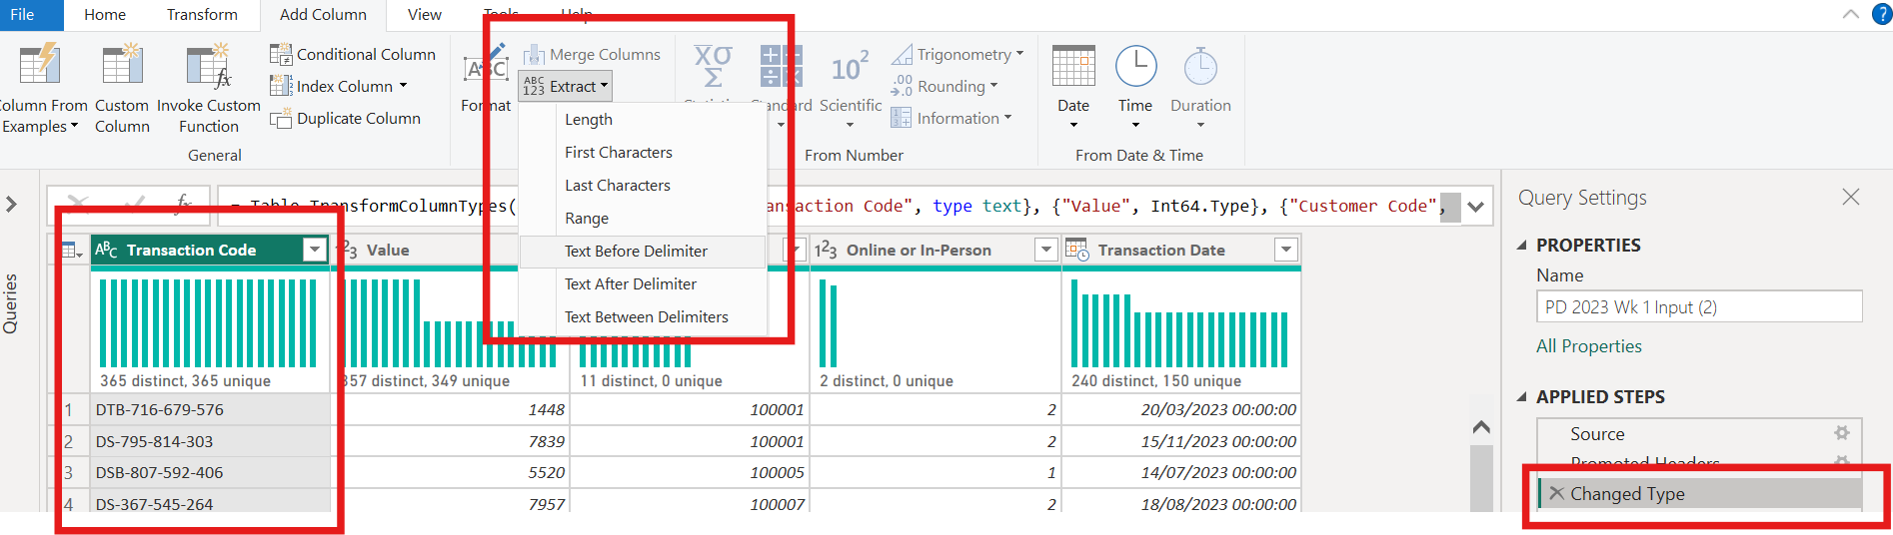Screen dimensions: 1893x535
Task: Click Invoke Custom Function icon
Action: pyautogui.click(x=208, y=64)
